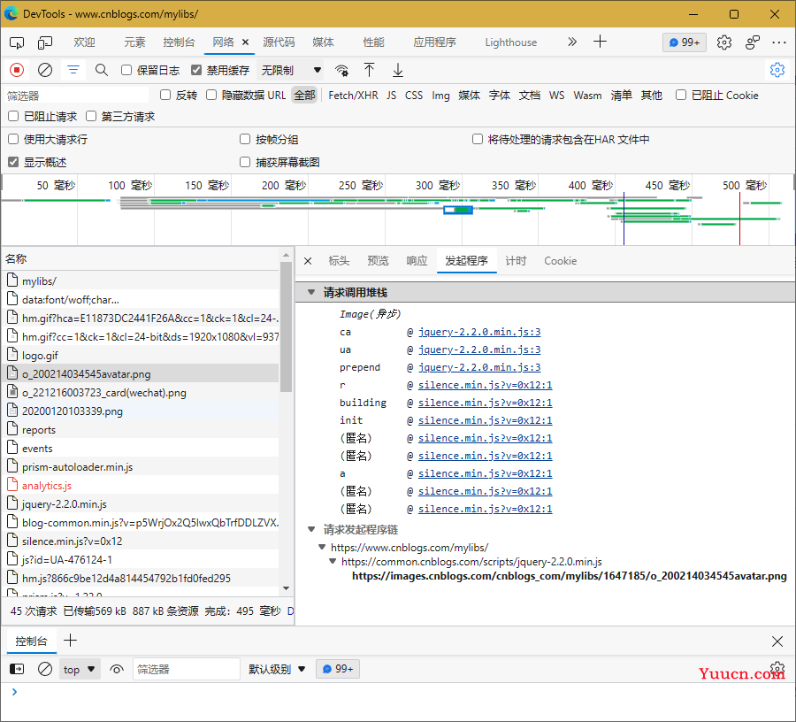
Task: Open the Cookie detail tab
Action: [561, 261]
